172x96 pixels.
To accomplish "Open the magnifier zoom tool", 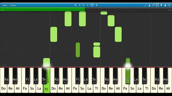I will coord(153,5).
